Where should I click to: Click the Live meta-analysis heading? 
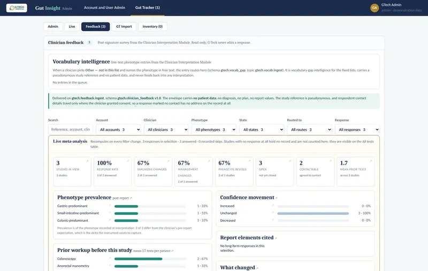pyautogui.click(x=70, y=141)
